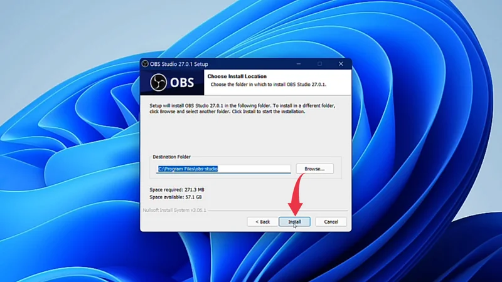Click the Install button
This screenshot has width=502, height=282.
[294, 222]
